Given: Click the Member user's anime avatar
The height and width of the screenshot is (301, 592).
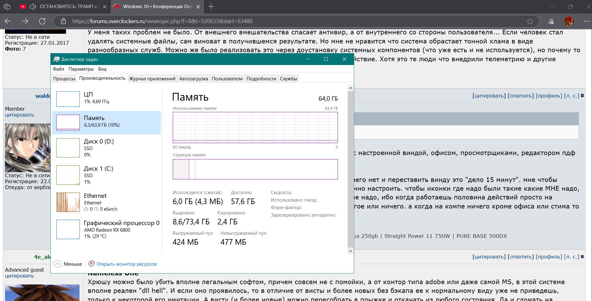Looking at the screenshot, I should (x=28, y=148).
